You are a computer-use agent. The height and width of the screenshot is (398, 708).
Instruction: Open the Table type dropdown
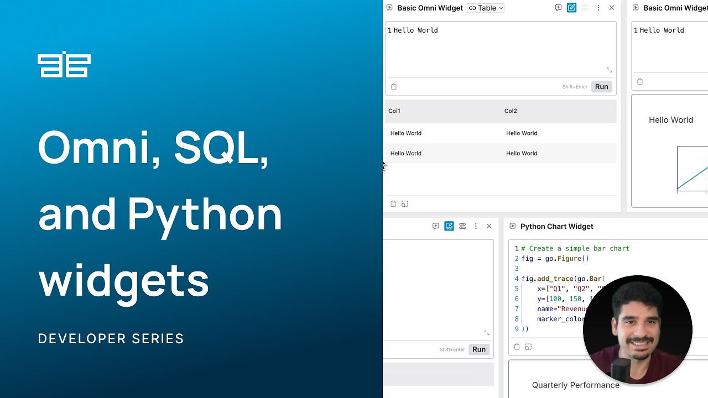(486, 8)
